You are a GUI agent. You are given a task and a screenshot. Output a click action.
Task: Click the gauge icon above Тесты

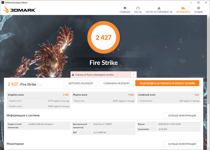tap(138, 8)
